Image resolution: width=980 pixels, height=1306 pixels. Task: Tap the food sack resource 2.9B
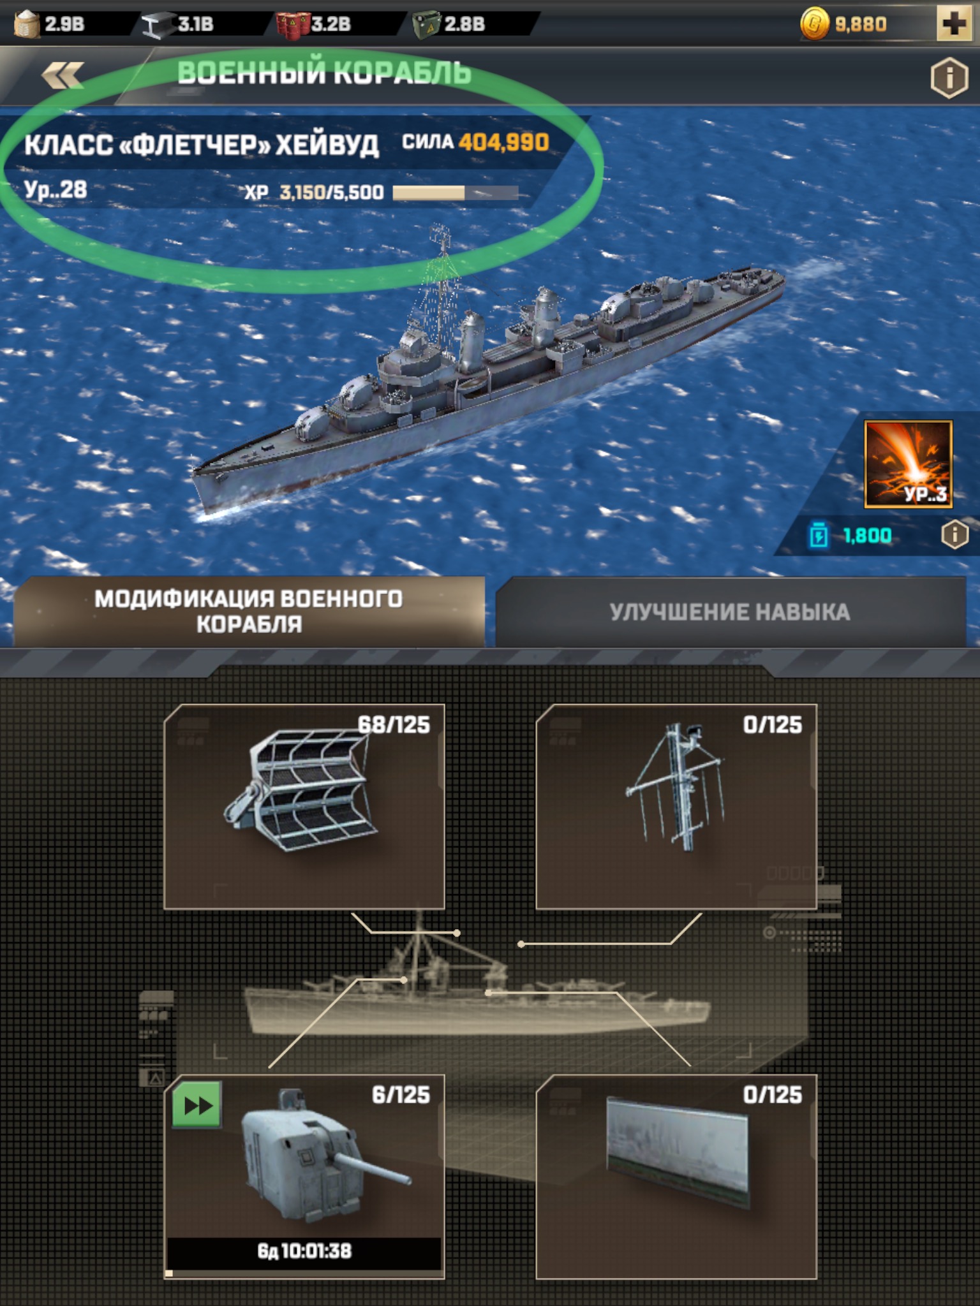click(x=50, y=24)
